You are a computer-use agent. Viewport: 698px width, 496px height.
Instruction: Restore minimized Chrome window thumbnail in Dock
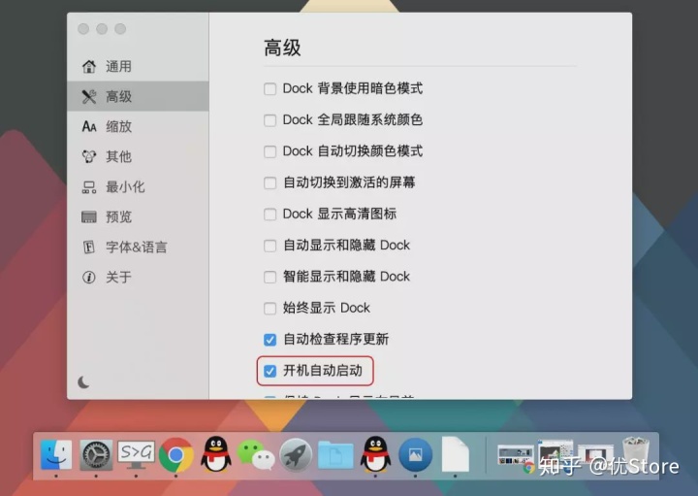coord(516,455)
